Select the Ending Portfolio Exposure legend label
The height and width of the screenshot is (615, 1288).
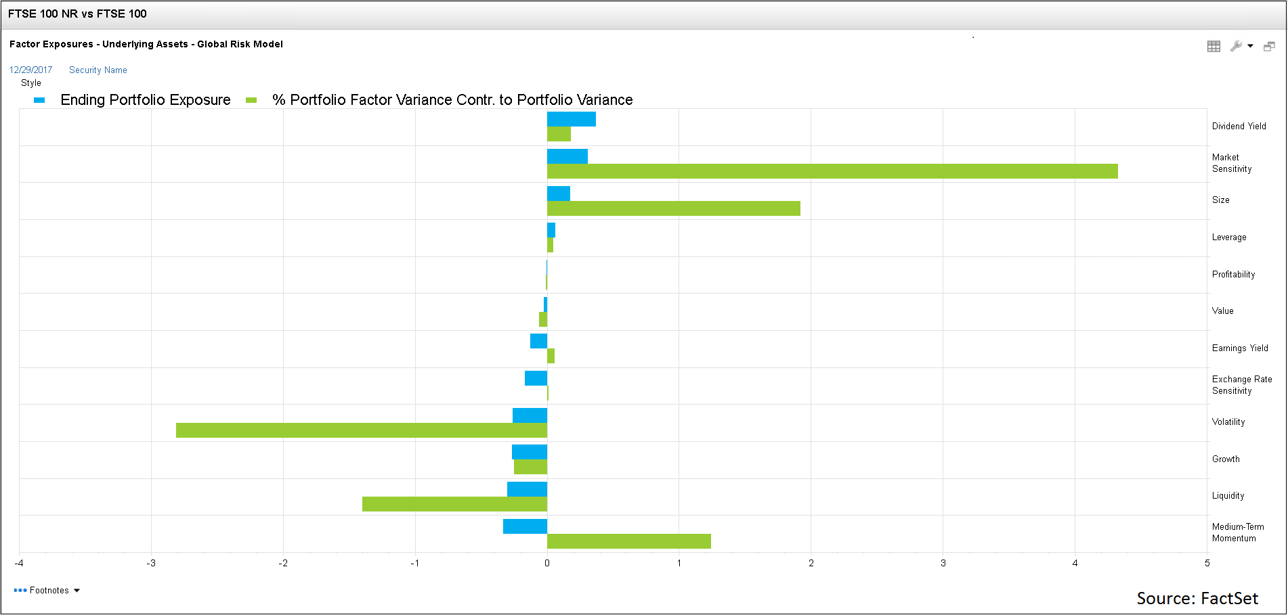tap(146, 100)
